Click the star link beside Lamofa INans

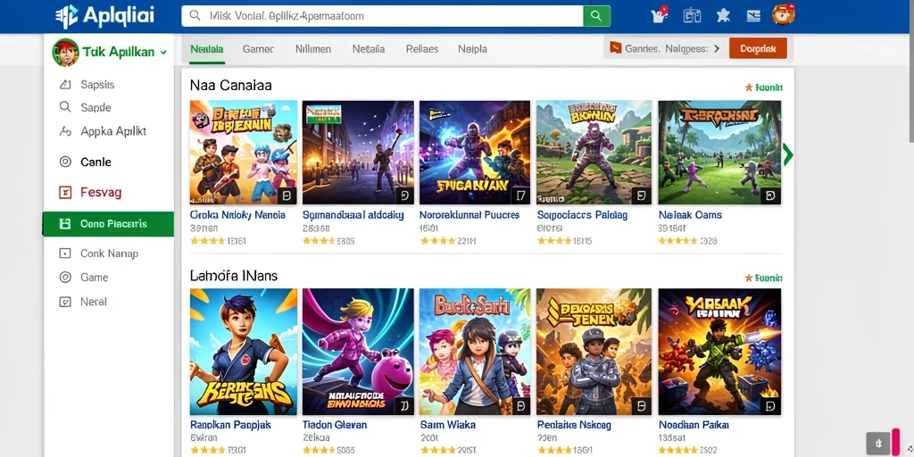[x=764, y=278]
